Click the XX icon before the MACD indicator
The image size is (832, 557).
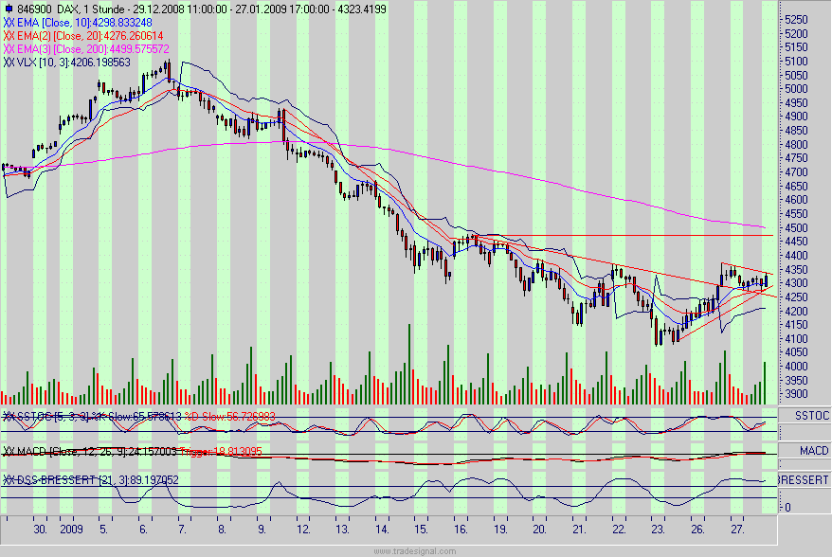click(x=9, y=451)
